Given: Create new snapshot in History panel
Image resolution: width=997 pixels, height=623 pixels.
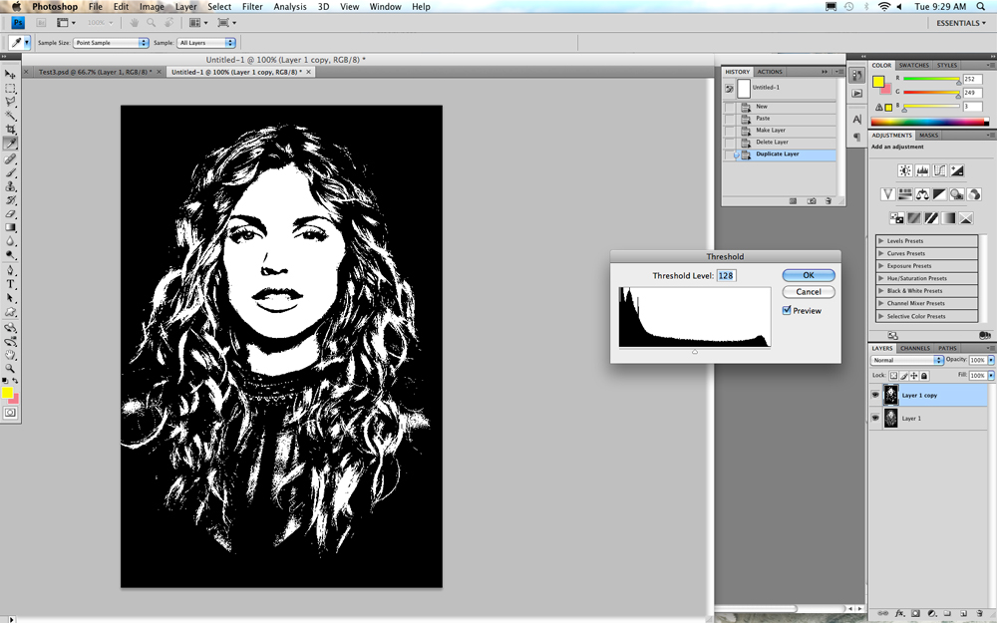Looking at the screenshot, I should [812, 201].
